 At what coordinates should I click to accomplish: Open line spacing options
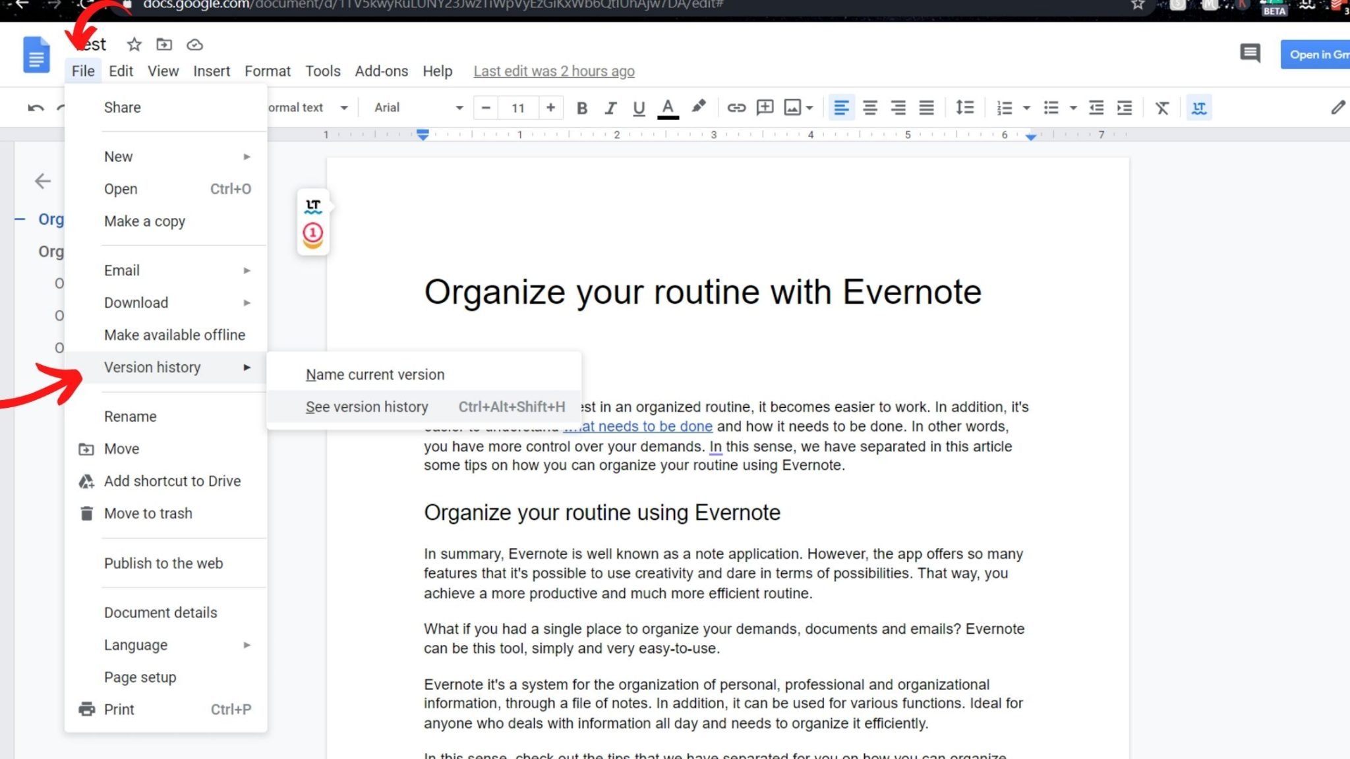click(964, 107)
